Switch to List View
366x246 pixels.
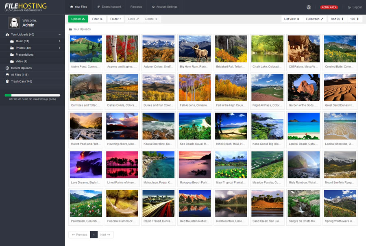[x=292, y=19]
